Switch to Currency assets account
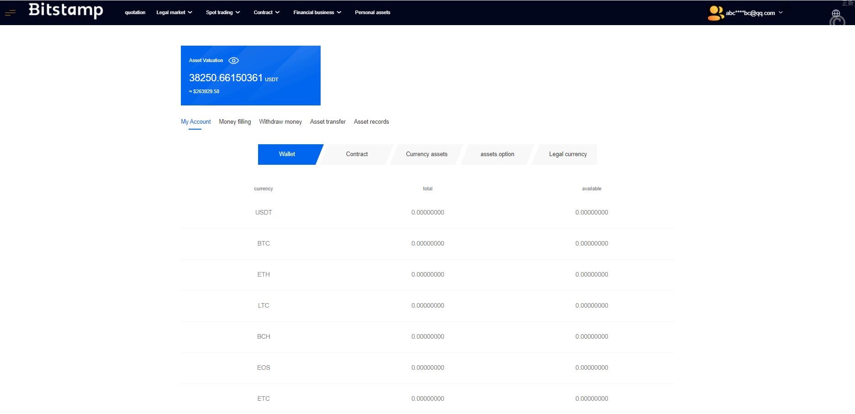855x414 pixels. (427, 154)
